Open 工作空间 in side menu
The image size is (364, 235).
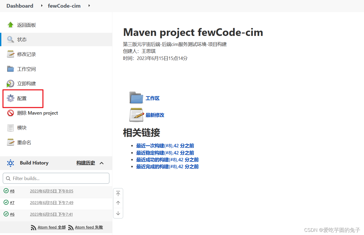click(x=26, y=69)
